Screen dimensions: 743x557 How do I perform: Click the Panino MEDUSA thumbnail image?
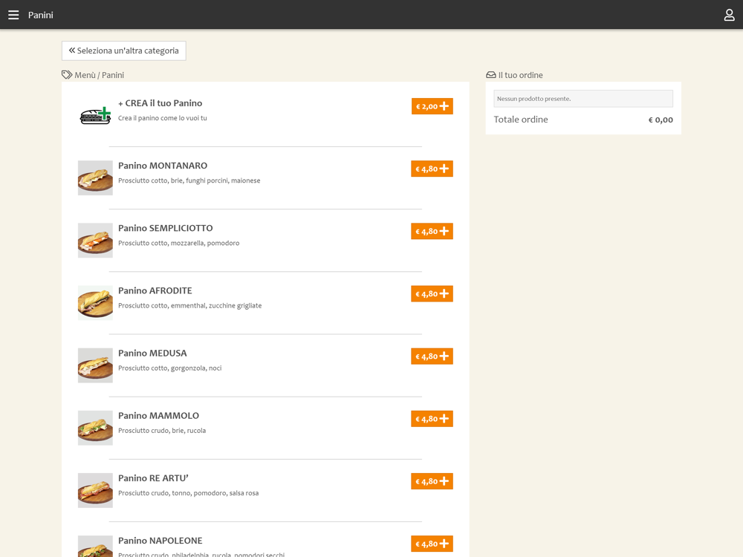pyautogui.click(x=95, y=365)
